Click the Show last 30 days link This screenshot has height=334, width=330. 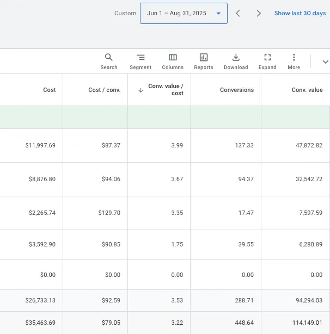300,14
